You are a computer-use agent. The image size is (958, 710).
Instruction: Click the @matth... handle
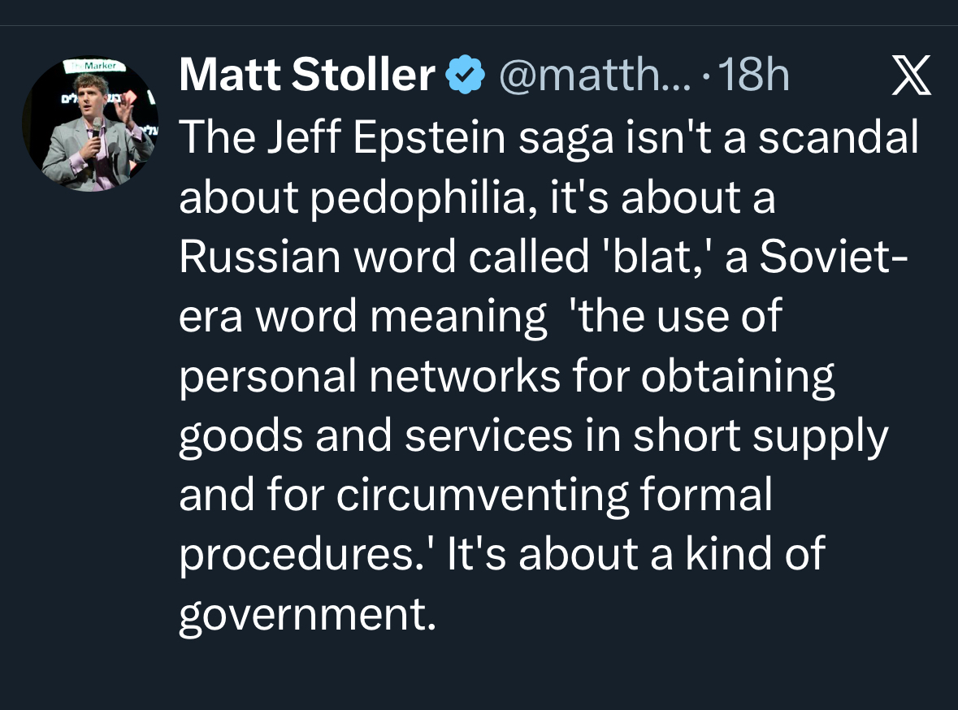[592, 76]
